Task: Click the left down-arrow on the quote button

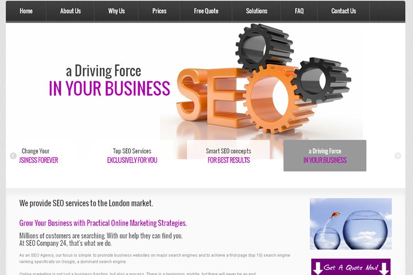Action: click(x=318, y=268)
